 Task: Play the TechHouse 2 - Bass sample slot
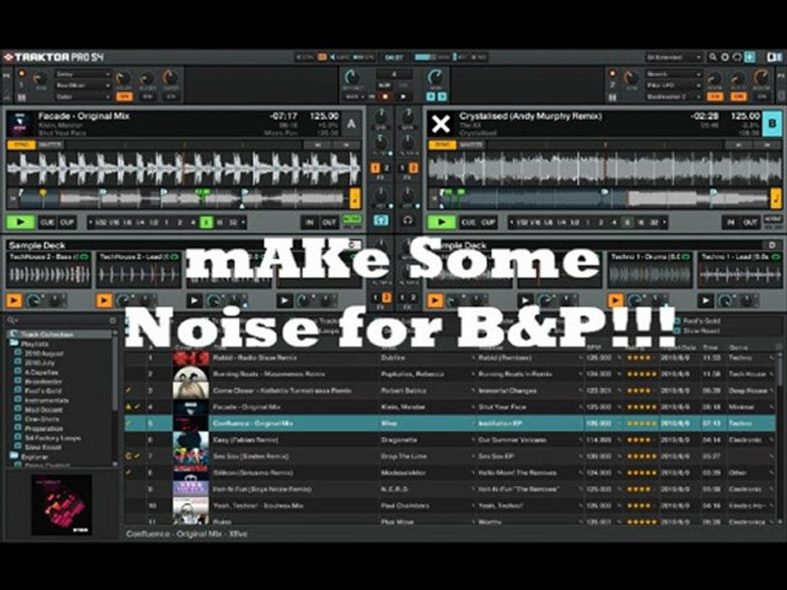(14, 301)
